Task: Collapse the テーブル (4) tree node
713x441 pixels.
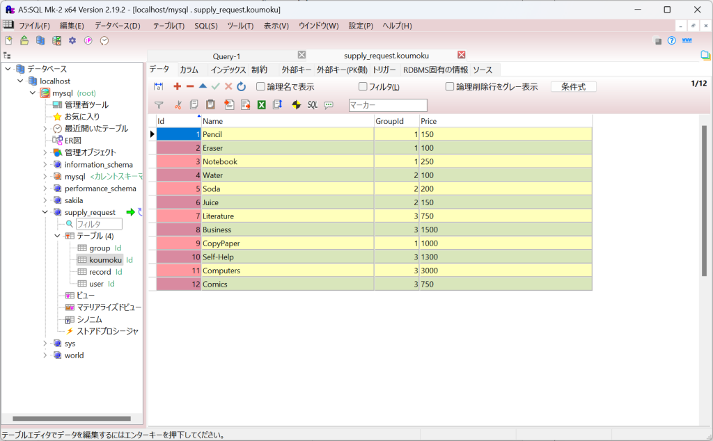Action: tap(57, 236)
